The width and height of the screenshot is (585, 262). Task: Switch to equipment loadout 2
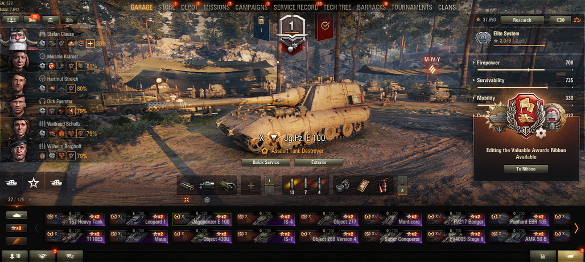[270, 190]
